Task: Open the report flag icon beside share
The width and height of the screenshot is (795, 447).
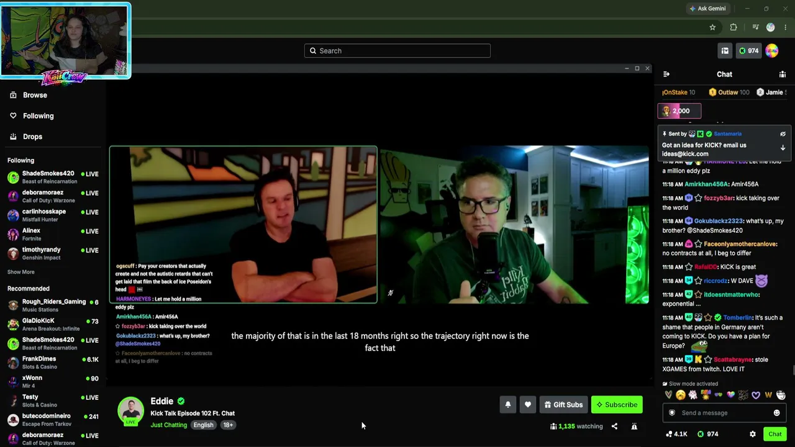Action: point(634,427)
